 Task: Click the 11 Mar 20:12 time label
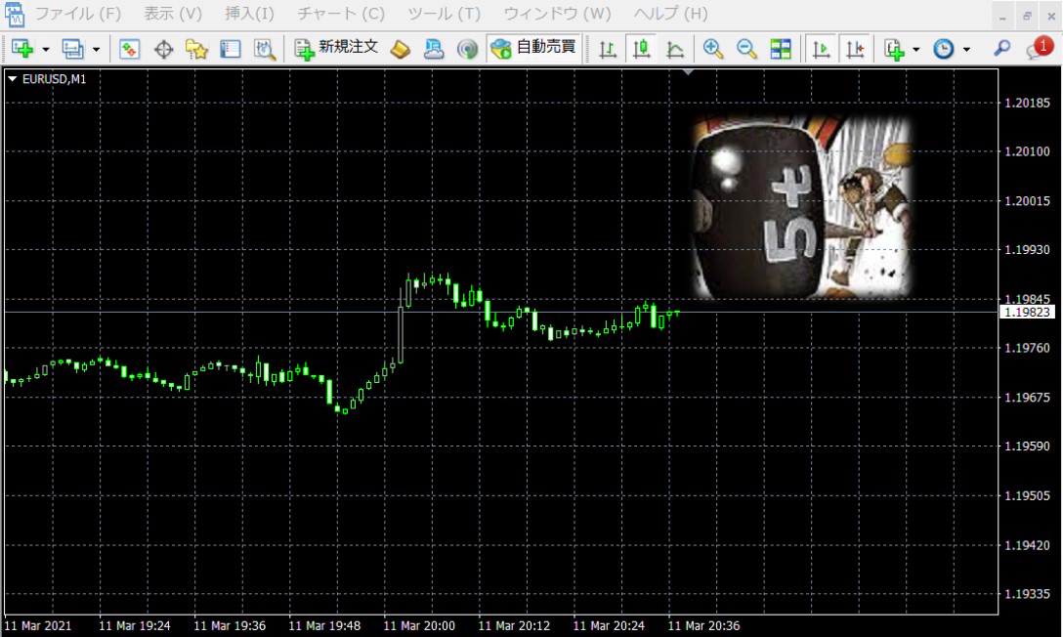pyautogui.click(x=515, y=626)
